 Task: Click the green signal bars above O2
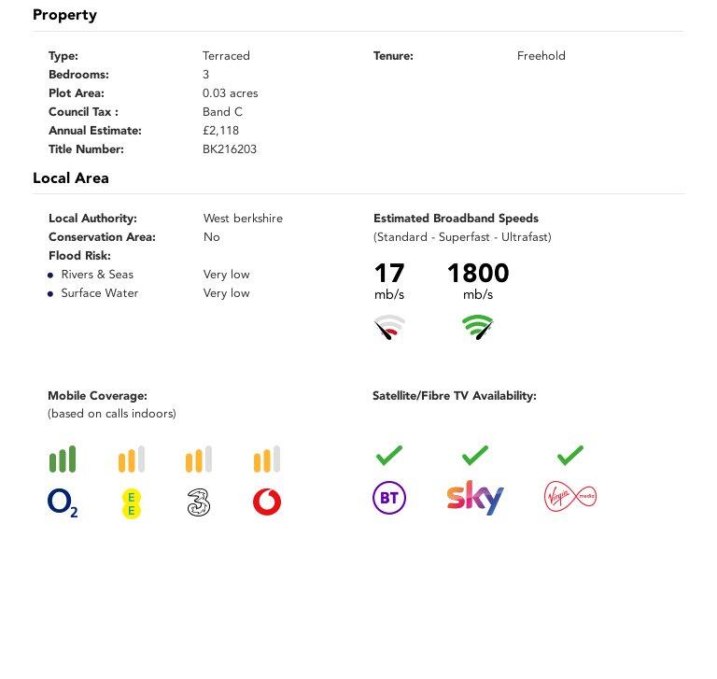point(63,460)
